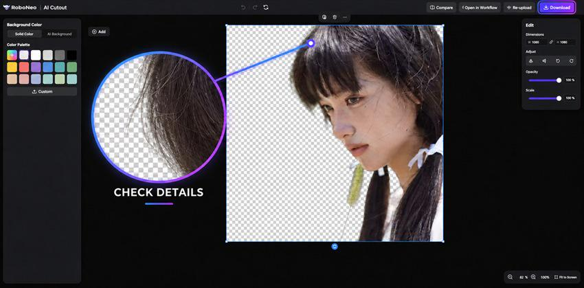Select the teal color swatch in middle row
The height and width of the screenshot is (288, 584).
(60, 67)
